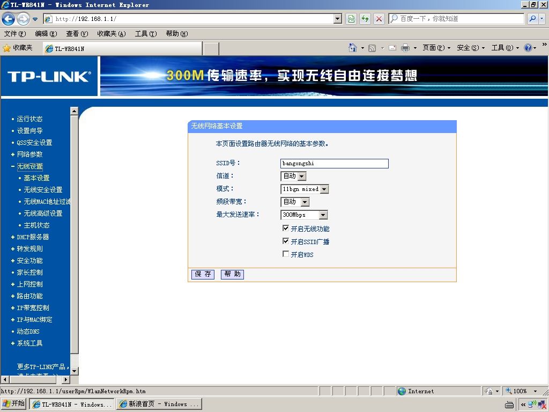Open the 频段带宽 bandwidth dropdown

[295, 202]
